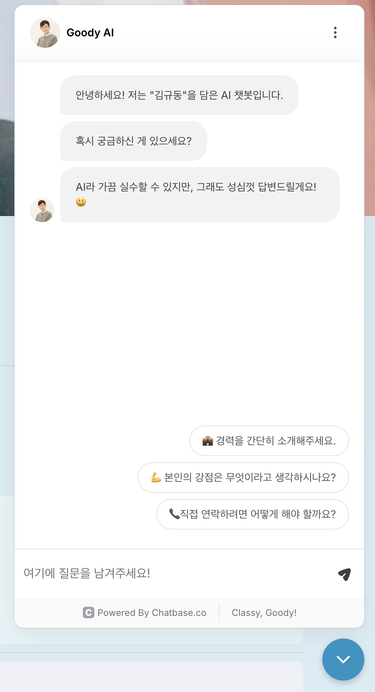The width and height of the screenshot is (375, 692).
Task: Click the Goody AI header profile photo
Action: tap(45, 32)
